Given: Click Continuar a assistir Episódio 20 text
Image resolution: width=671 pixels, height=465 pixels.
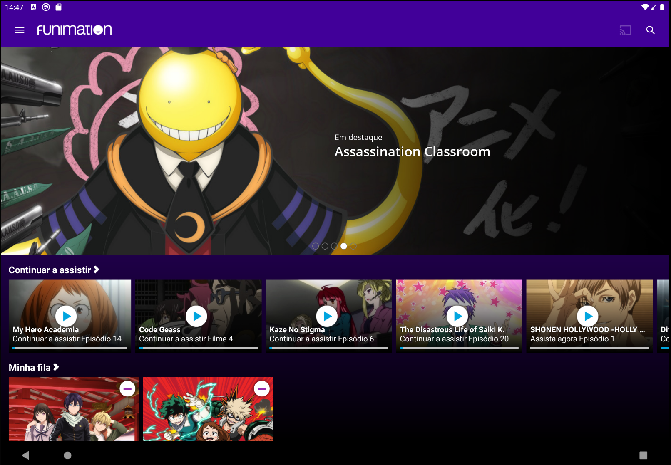Looking at the screenshot, I should (x=454, y=339).
